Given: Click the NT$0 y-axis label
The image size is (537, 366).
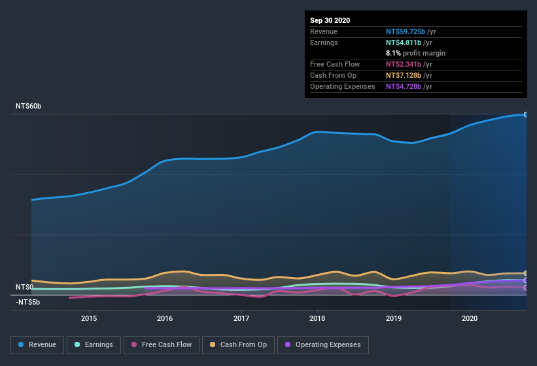Looking at the screenshot, I should click(25, 287).
